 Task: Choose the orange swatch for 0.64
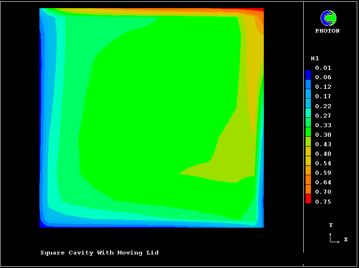(308, 180)
